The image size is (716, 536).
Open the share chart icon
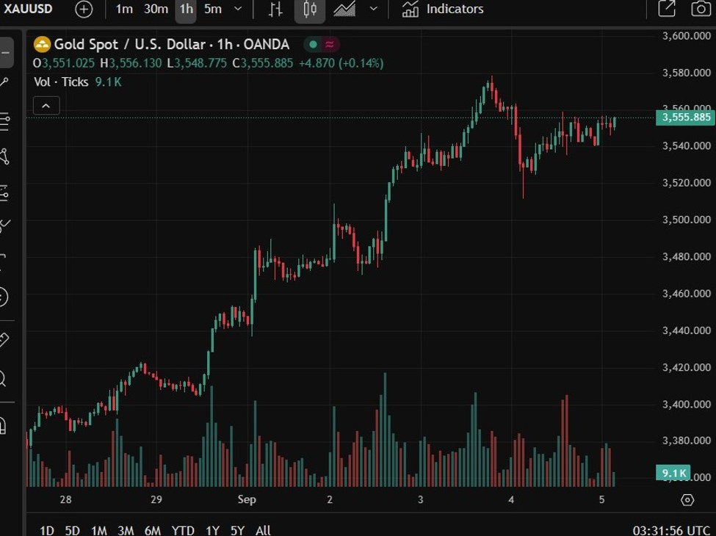tap(665, 9)
